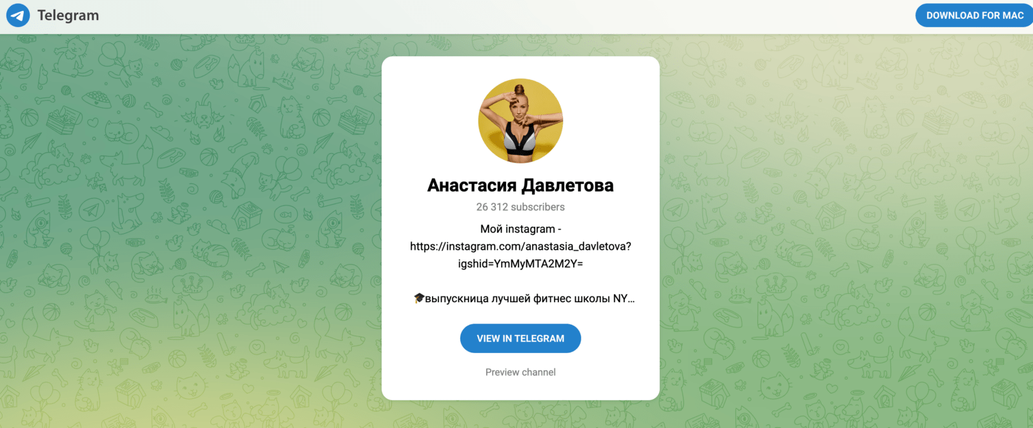Open the instagram.com/anastasia_davletova URL line

[520, 247]
